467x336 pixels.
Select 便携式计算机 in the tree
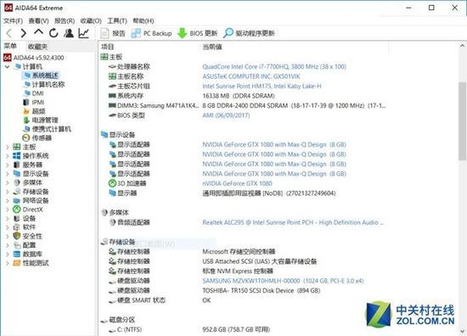[x=48, y=129]
